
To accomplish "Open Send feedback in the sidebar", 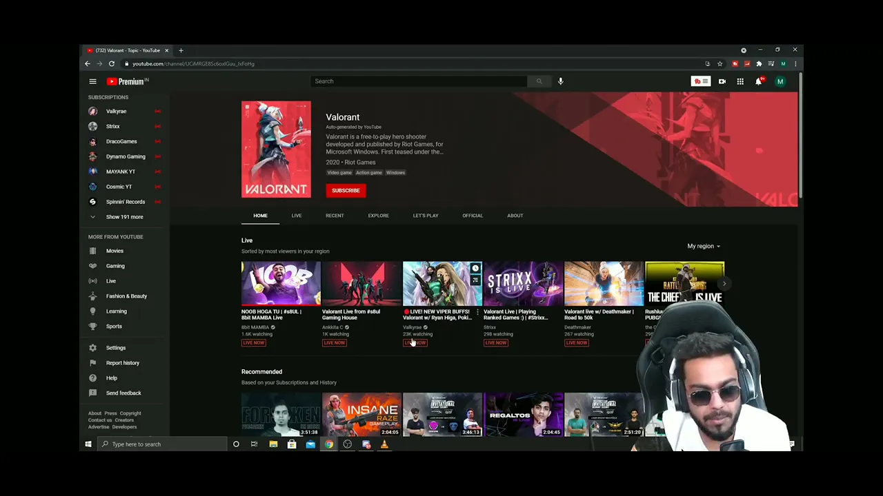I will coord(124,393).
